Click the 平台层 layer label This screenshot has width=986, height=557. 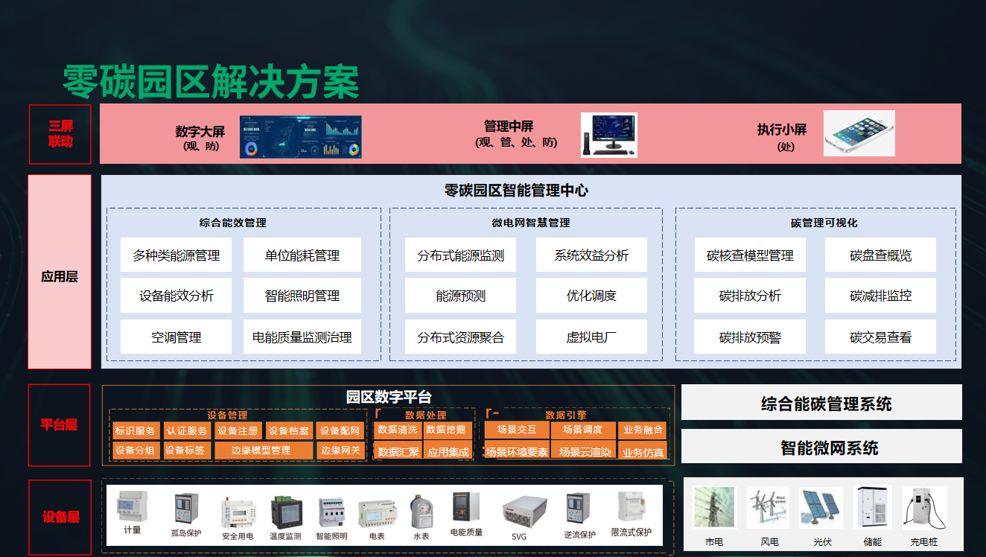point(59,425)
